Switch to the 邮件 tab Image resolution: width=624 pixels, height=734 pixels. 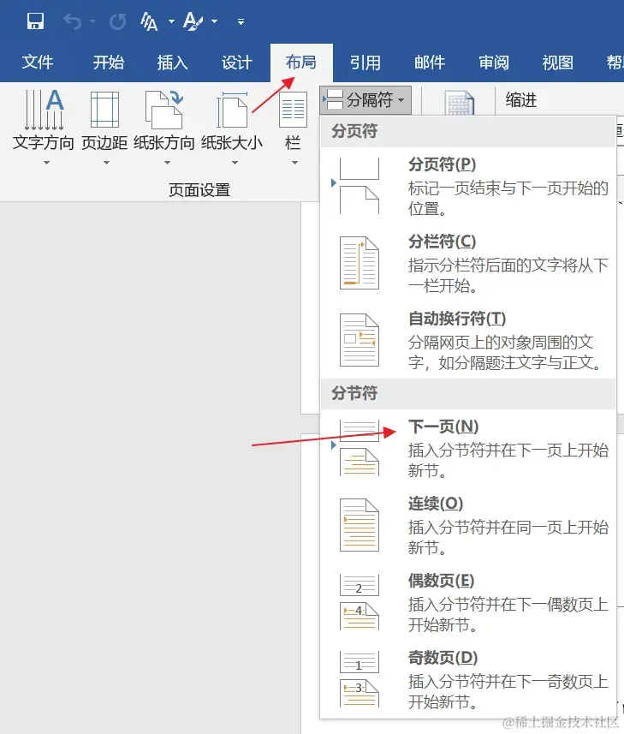[430, 63]
